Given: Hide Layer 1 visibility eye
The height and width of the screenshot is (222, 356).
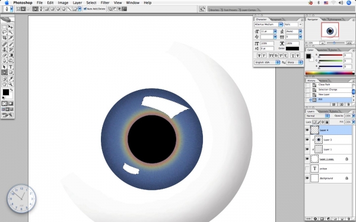Looking at the screenshot, I should click(307, 149).
